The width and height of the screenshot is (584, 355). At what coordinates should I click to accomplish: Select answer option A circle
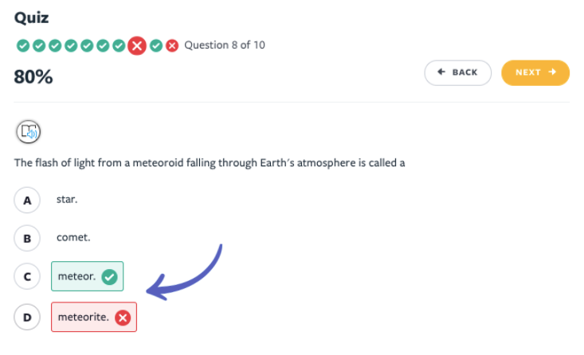[x=27, y=200]
